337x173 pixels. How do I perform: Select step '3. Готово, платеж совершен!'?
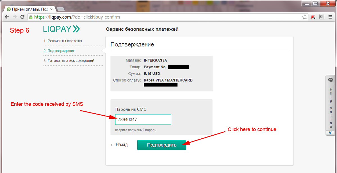[69, 60]
